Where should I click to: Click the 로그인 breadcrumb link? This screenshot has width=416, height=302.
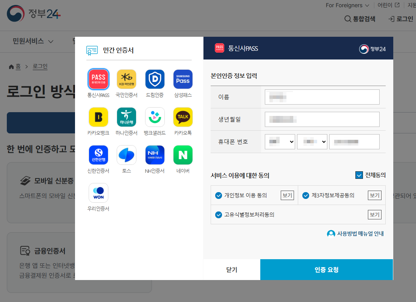click(x=40, y=66)
